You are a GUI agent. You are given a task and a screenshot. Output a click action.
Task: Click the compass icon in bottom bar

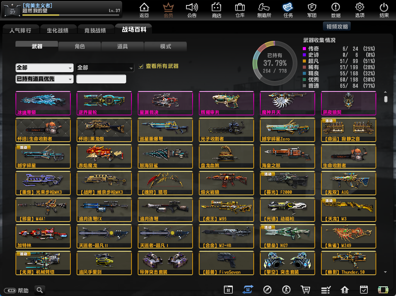click(267, 290)
